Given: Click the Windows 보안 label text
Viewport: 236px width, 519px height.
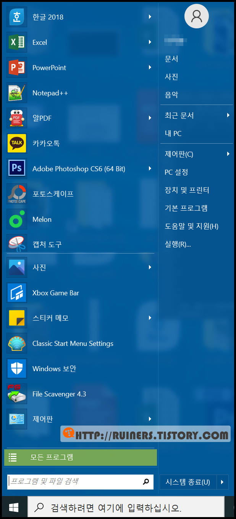Looking at the screenshot, I should click(x=54, y=368).
